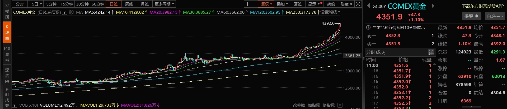Select the K线图 sidebar tab

7,32
